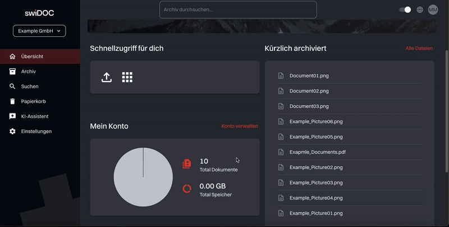Click the Konto verwalten link
This screenshot has width=449, height=227.
tap(240, 126)
